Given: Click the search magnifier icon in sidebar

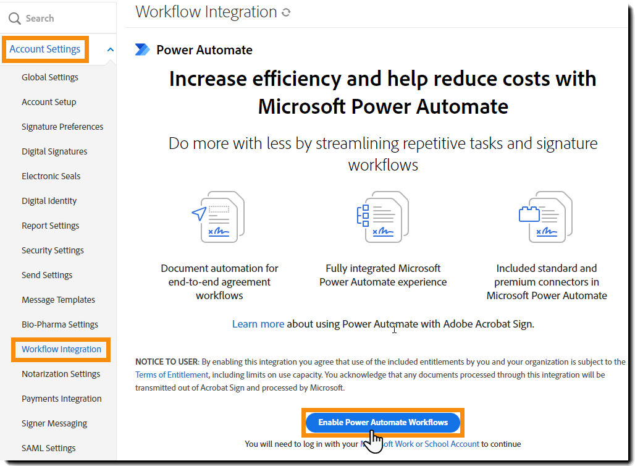Looking at the screenshot, I should tap(14, 19).
